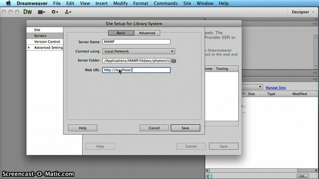Open the Format menu
The width and height of the screenshot is (319, 179).
[141, 3]
